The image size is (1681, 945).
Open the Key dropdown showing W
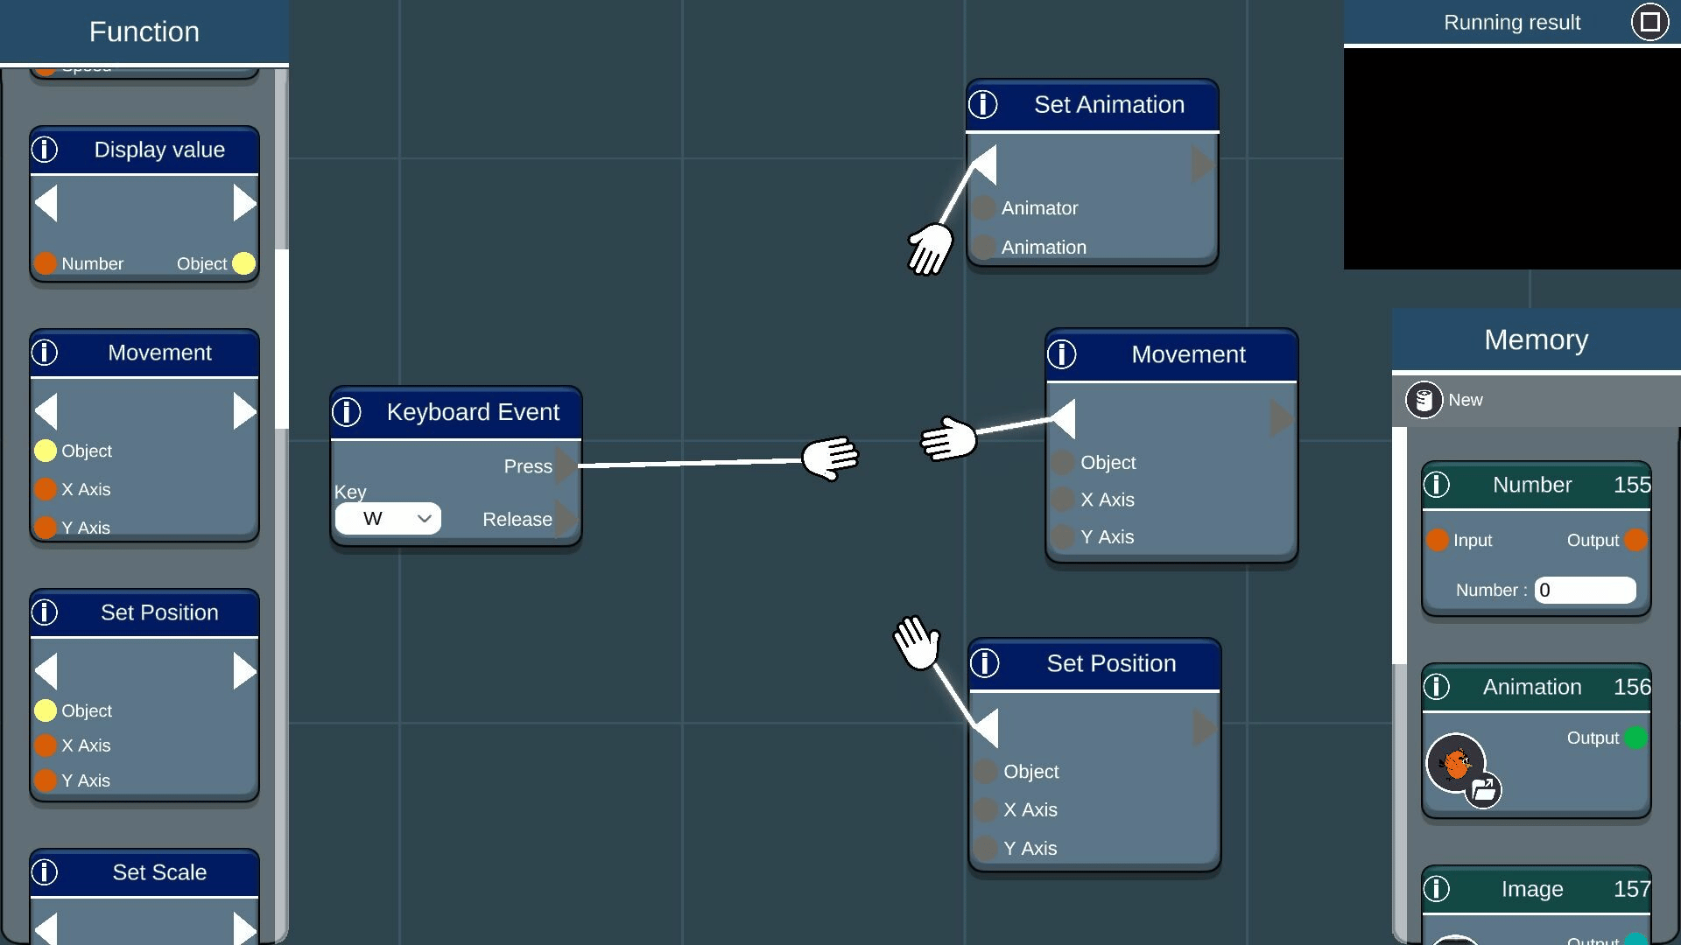coord(388,519)
